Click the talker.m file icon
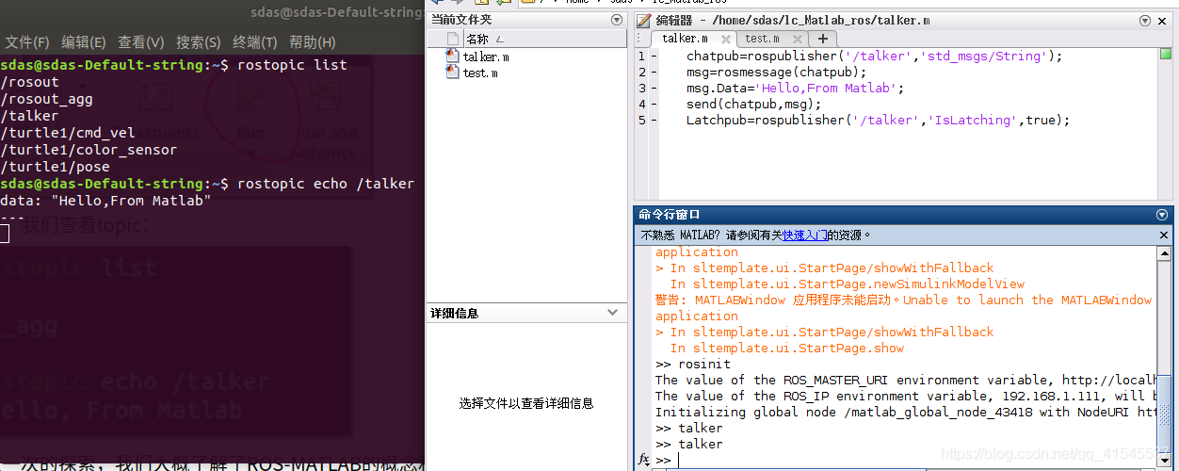 (453, 57)
